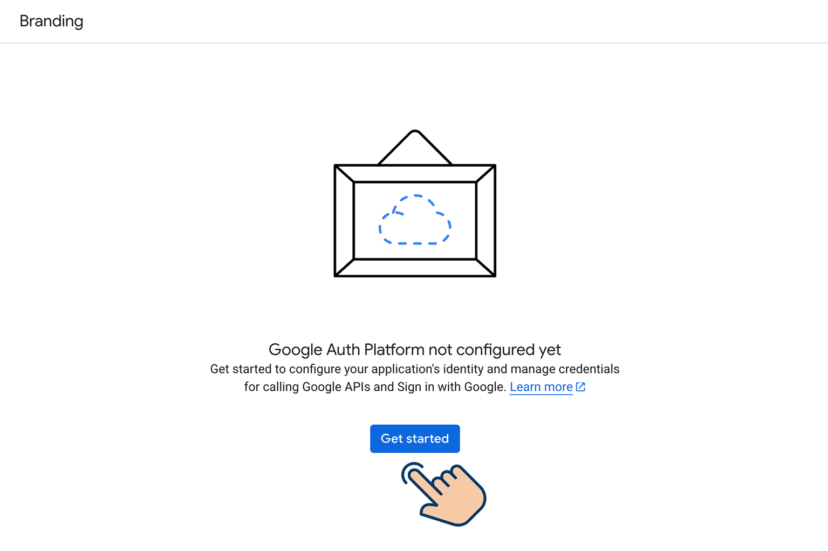Click the beveled left edge of the frame
This screenshot has height=551, width=828.
point(344,221)
